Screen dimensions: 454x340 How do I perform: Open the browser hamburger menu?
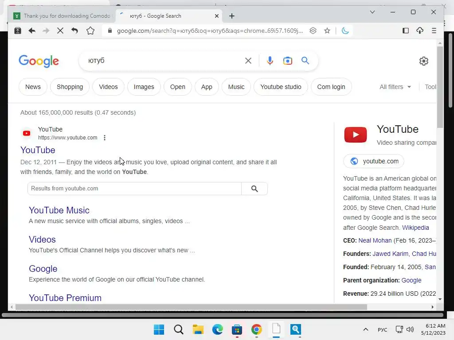point(434,31)
